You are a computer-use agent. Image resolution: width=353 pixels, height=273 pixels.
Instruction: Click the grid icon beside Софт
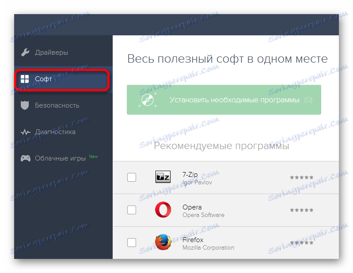tap(25, 79)
